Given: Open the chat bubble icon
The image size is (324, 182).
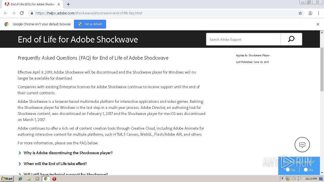Looking at the screenshot, I should click(302, 145).
